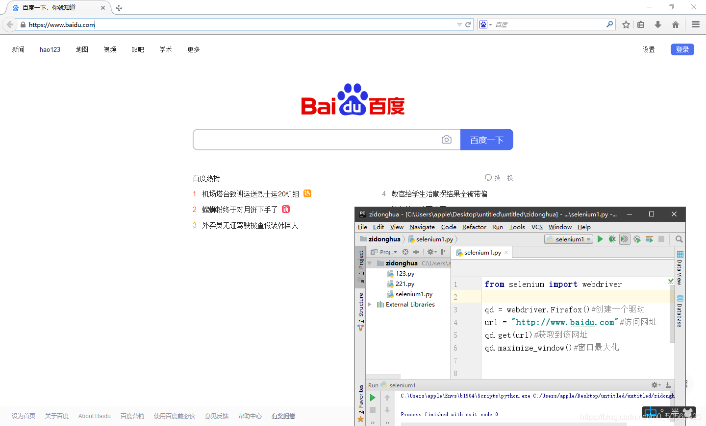Screen dimensions: 706x426
Task: Bookmark this page with star icon
Action: pos(626,24)
